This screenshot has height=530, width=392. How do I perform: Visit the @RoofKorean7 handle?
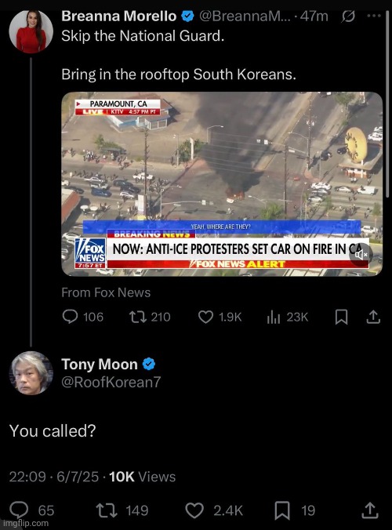[x=111, y=382]
